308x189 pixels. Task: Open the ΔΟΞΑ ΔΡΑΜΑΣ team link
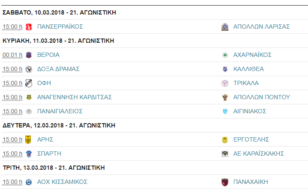click(58, 69)
